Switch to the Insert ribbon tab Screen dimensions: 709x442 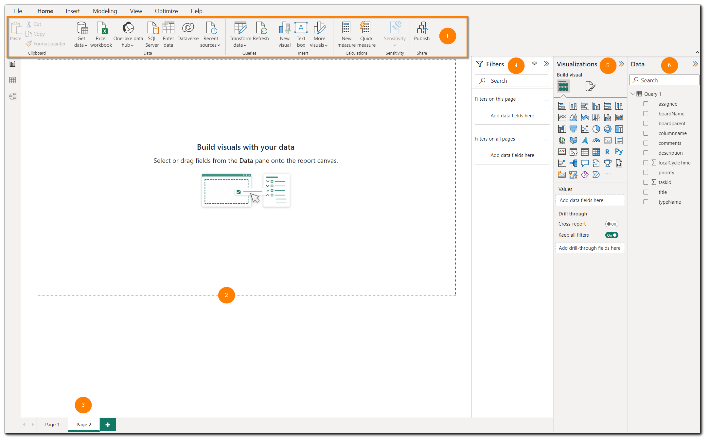click(x=73, y=11)
